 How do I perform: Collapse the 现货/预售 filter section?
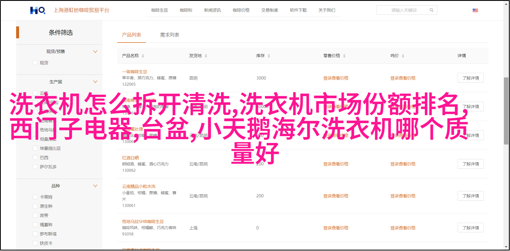tap(95, 52)
